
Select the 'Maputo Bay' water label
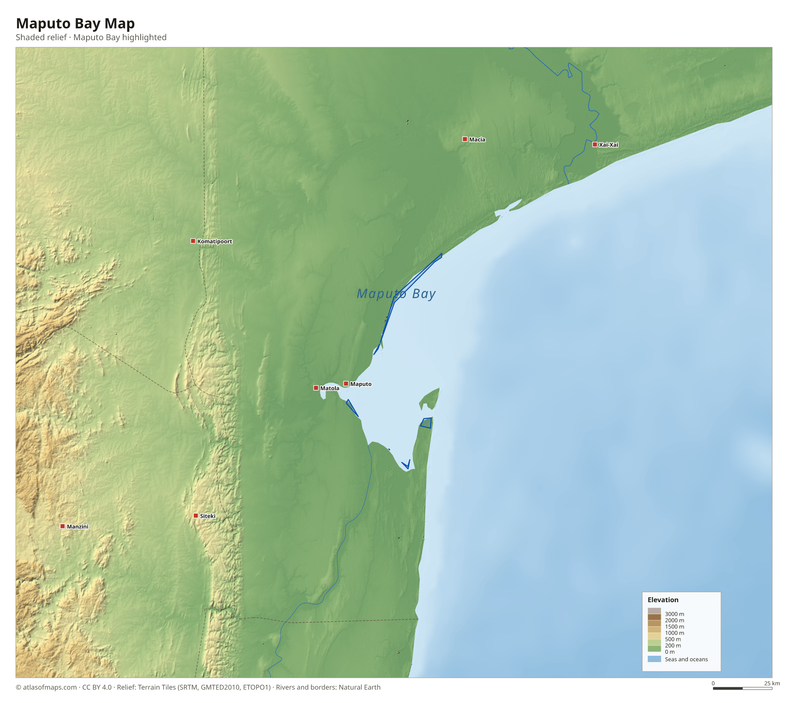click(x=396, y=294)
